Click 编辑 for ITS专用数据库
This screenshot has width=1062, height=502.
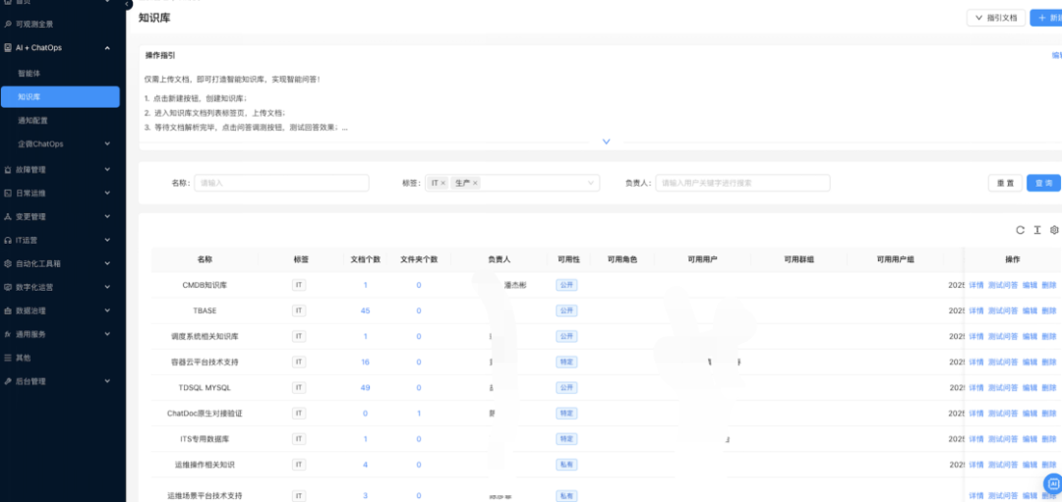1030,439
